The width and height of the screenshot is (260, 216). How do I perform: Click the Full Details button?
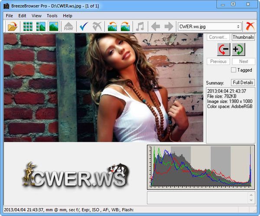click(x=243, y=82)
